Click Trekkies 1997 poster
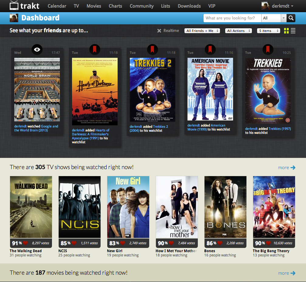This screenshot has height=282, width=306. coord(268,91)
